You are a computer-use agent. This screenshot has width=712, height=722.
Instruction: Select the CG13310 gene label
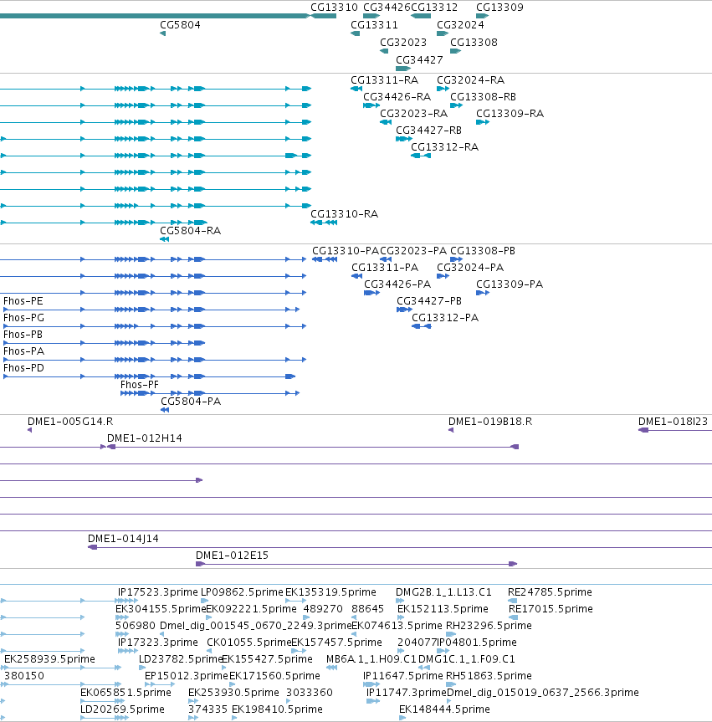click(x=334, y=8)
